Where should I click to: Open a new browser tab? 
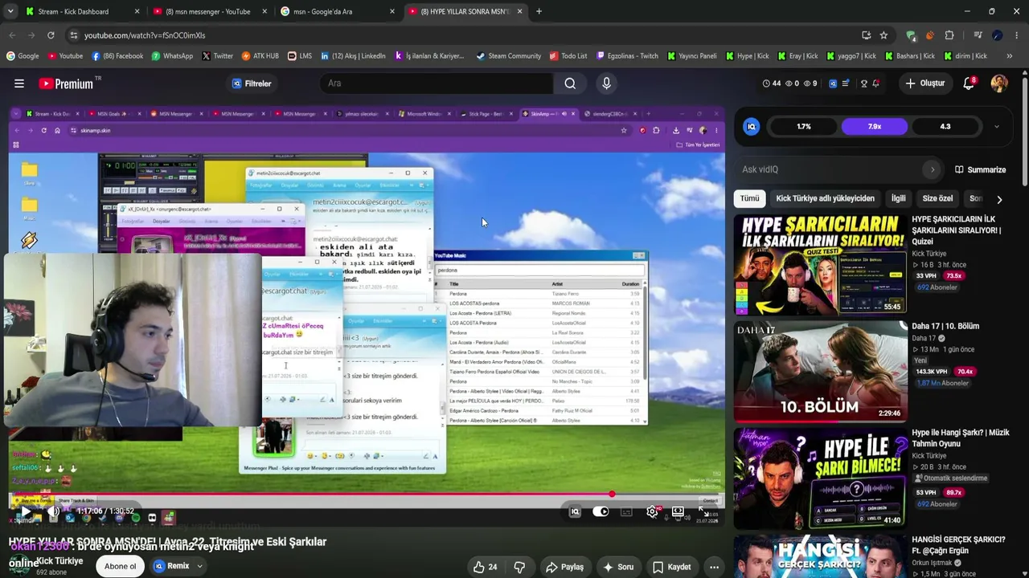tap(539, 11)
